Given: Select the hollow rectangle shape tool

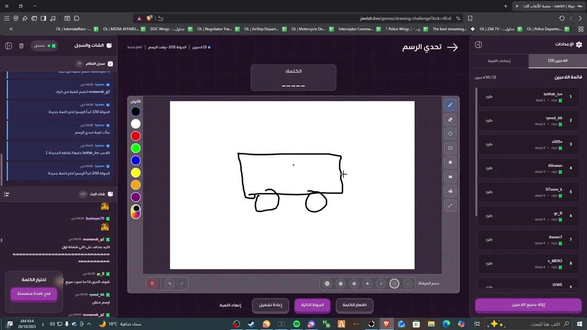Looking at the screenshot, I should pyautogui.click(x=450, y=148).
